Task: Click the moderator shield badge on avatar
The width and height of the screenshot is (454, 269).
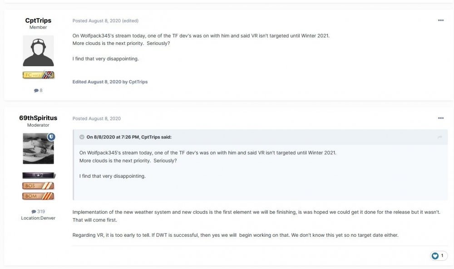Action: (51, 137)
